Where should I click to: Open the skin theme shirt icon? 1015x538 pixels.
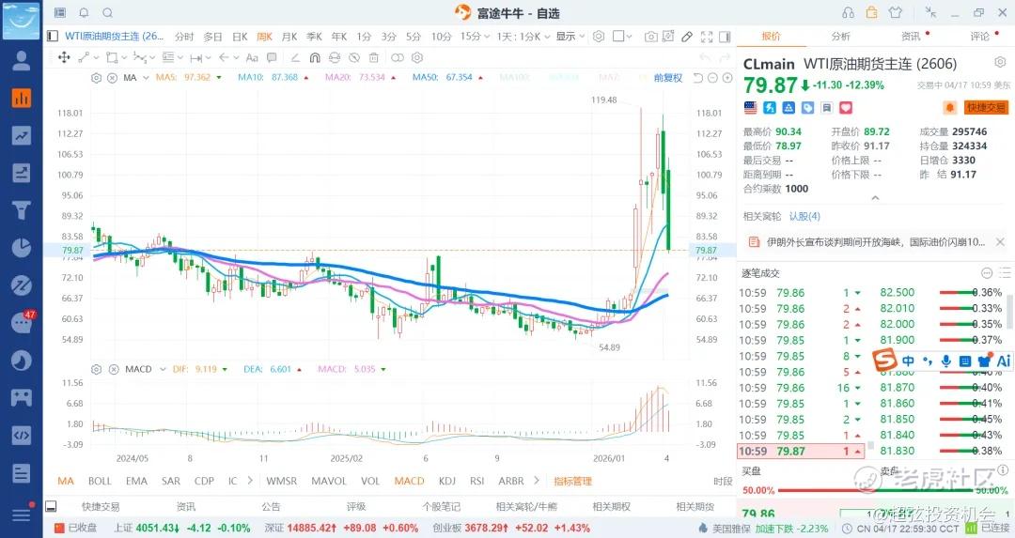pyautogui.click(x=896, y=12)
